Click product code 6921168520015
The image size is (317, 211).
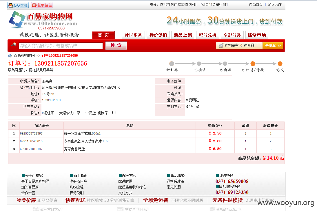tap(31, 141)
